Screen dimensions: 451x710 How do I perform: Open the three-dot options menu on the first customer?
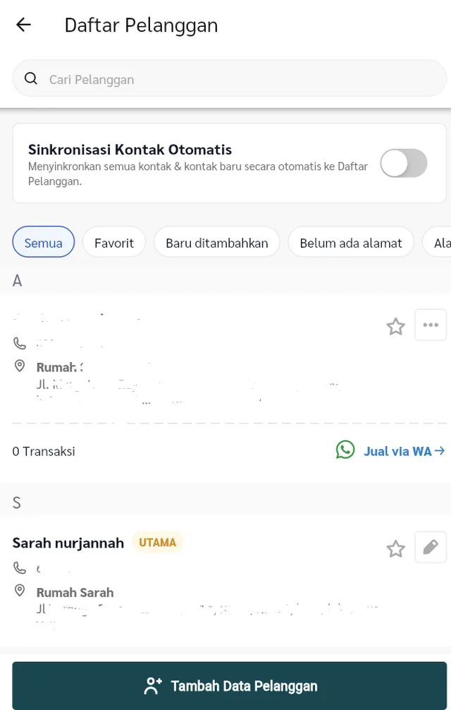(x=431, y=325)
